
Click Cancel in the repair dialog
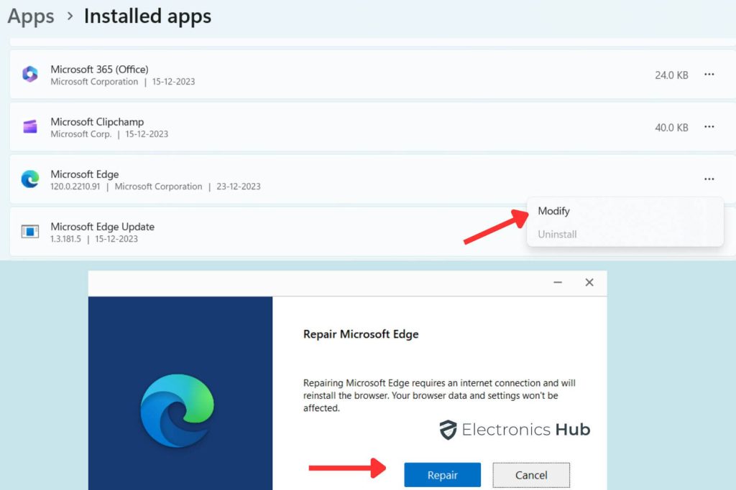coord(530,474)
